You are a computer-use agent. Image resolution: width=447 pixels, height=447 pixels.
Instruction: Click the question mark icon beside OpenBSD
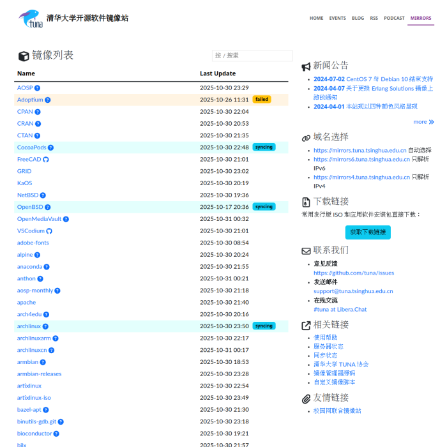pyautogui.click(x=48, y=208)
